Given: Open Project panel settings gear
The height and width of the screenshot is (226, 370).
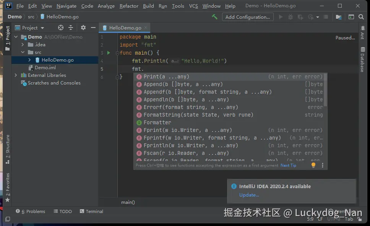Looking at the screenshot, I should click(x=83, y=28).
